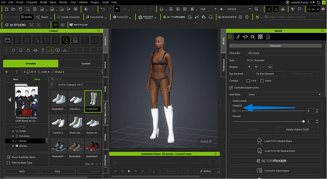Click Load CC3+ Neutral Base
This screenshot has height=179, width=327.
[275, 141]
